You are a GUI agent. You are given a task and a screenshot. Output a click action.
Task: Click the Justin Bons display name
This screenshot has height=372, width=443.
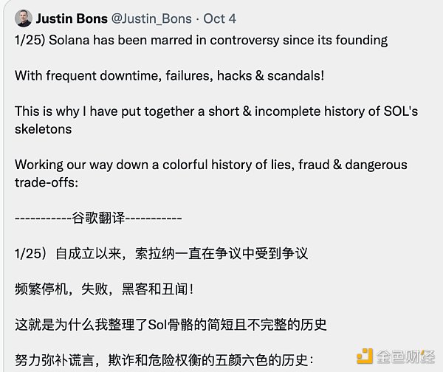[x=72, y=18]
